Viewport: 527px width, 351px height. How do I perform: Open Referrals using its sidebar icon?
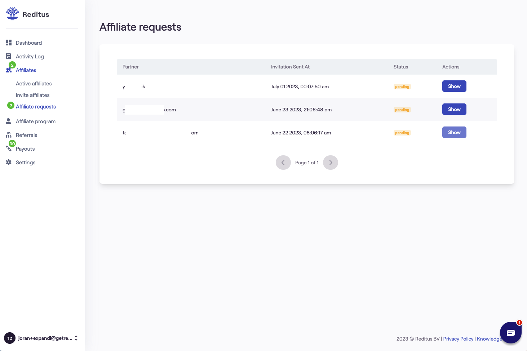pyautogui.click(x=9, y=135)
